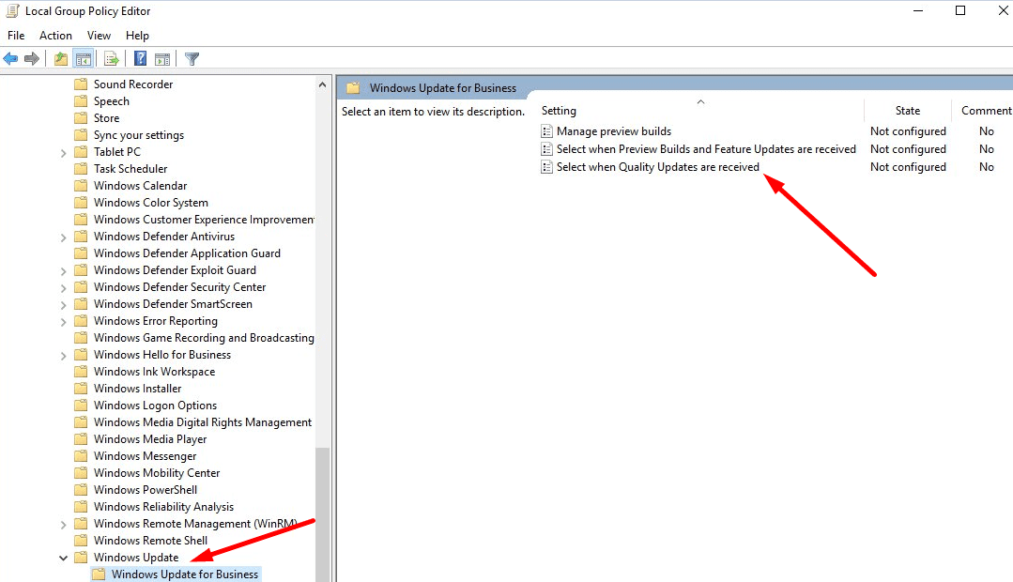Open the View menu
Viewport: 1013px width, 582px height.
point(99,36)
